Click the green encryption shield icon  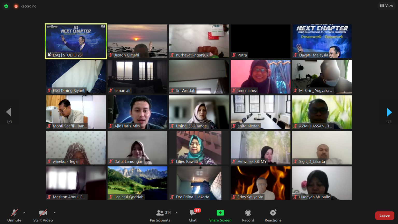tap(6, 6)
